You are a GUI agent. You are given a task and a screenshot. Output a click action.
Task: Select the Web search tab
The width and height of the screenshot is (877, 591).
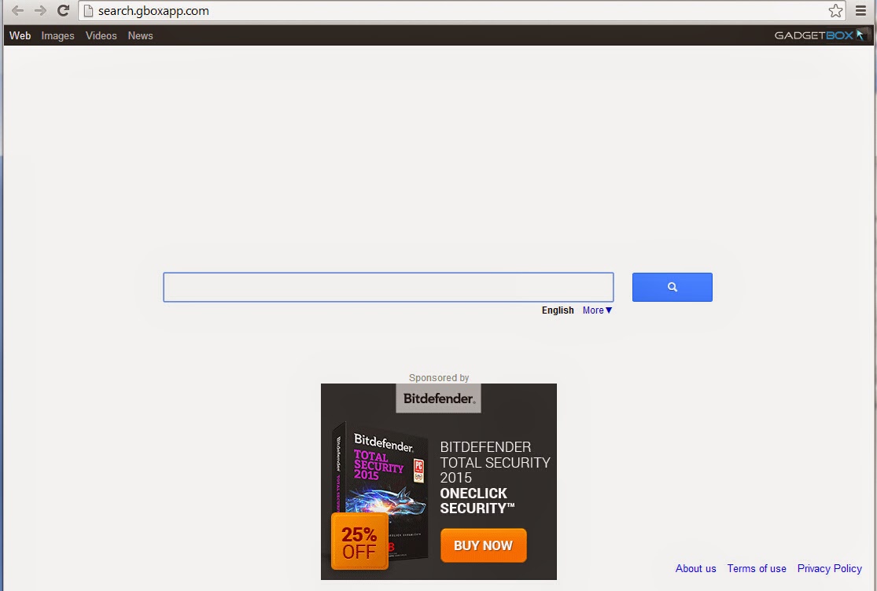pos(20,35)
